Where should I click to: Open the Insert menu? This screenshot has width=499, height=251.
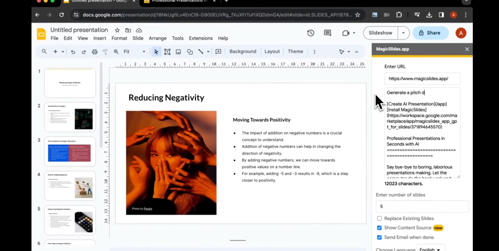pos(100,38)
